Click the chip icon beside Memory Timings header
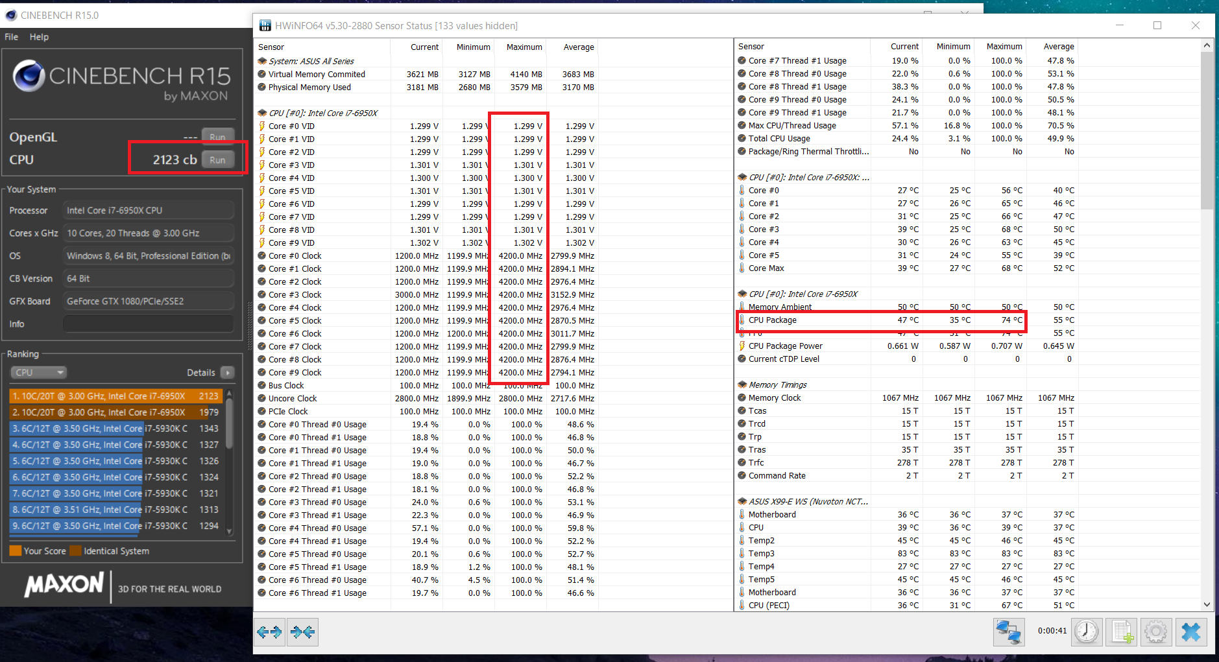Image resolution: width=1219 pixels, height=662 pixels. (x=742, y=384)
